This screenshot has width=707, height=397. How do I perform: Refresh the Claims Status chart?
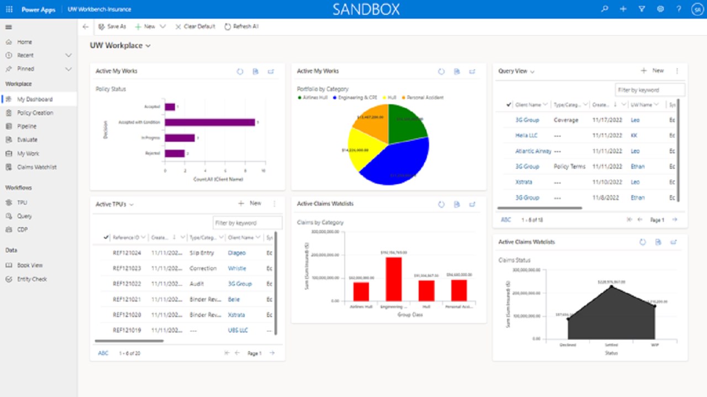coord(642,242)
